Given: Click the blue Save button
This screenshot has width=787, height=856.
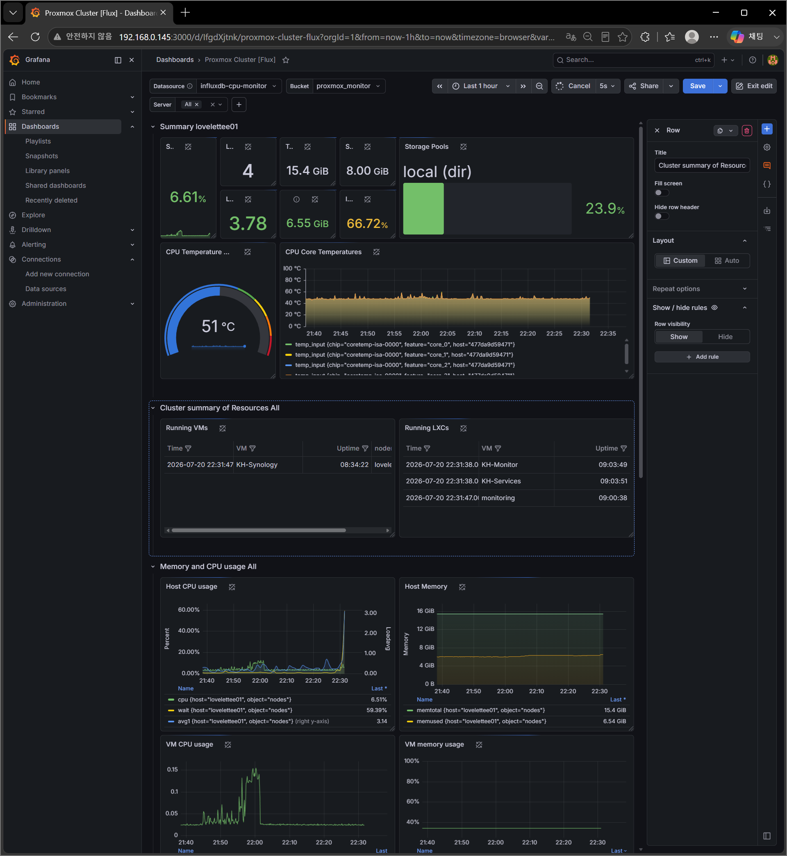Looking at the screenshot, I should pos(698,86).
